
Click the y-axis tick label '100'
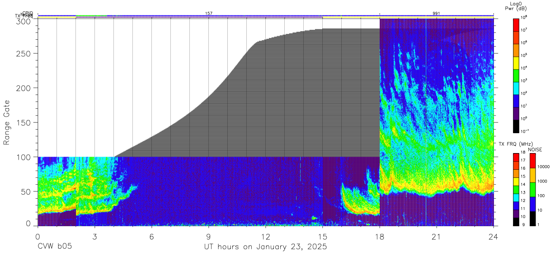click(x=24, y=157)
